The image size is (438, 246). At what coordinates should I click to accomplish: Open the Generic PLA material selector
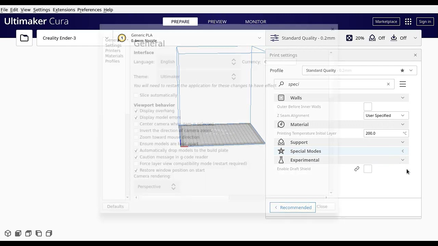190,38
